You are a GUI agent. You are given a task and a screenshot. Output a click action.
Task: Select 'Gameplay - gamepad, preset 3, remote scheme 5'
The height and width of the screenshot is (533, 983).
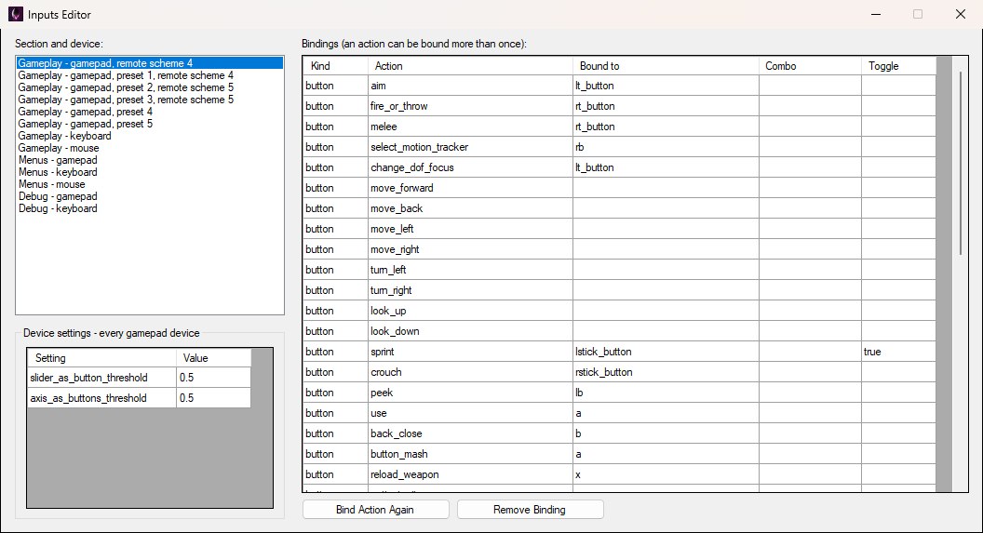[x=150, y=100]
